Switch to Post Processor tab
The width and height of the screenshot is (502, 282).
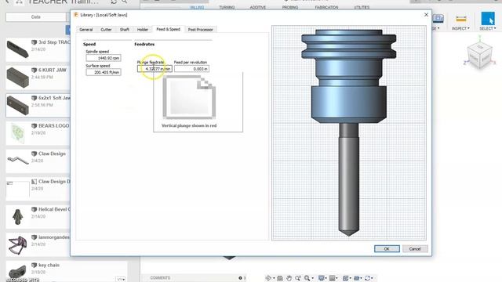click(201, 30)
